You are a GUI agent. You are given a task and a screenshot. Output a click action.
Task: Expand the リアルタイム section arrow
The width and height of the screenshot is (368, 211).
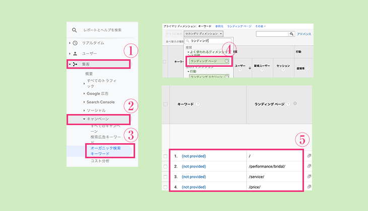pyautogui.click(x=70, y=43)
